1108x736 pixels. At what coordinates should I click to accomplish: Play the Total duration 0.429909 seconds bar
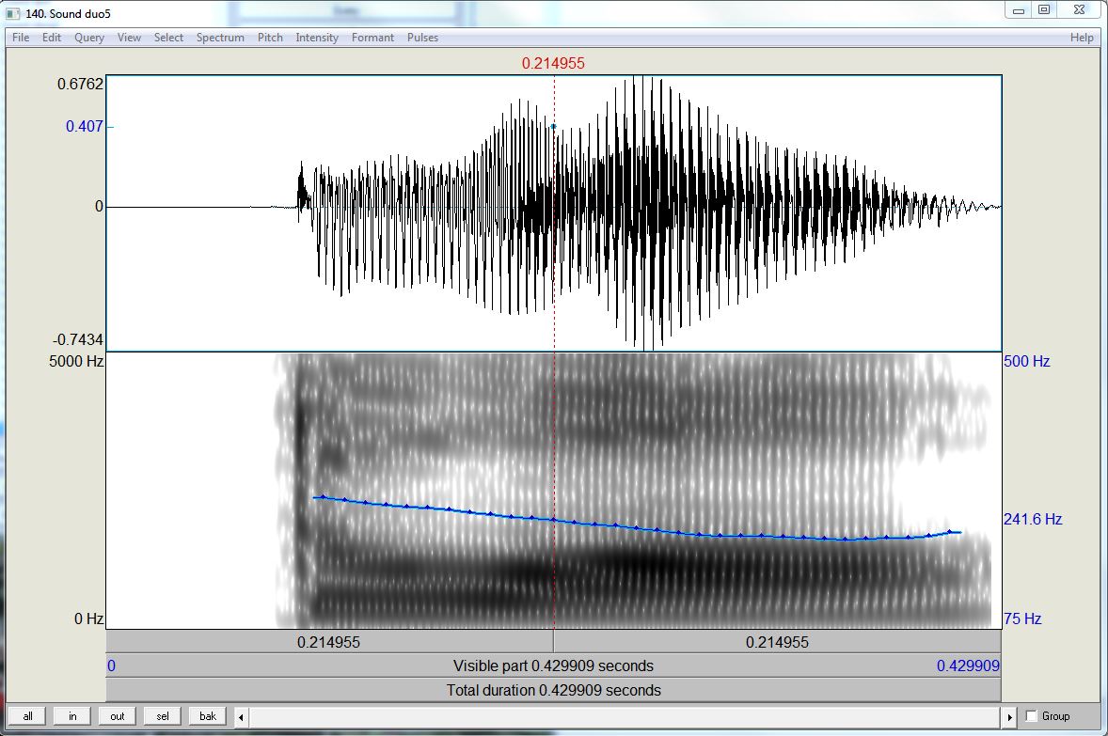[553, 690]
